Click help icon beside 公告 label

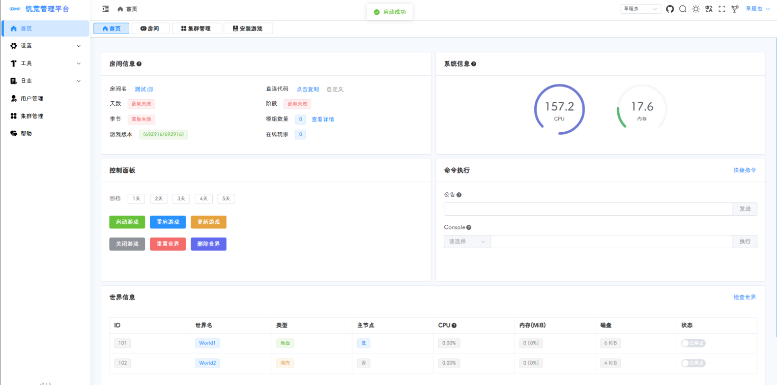(459, 195)
